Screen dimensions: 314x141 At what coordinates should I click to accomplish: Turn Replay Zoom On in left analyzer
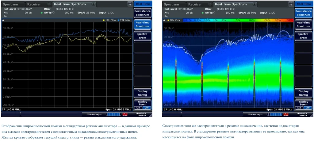pyautogui.click(x=139, y=108)
